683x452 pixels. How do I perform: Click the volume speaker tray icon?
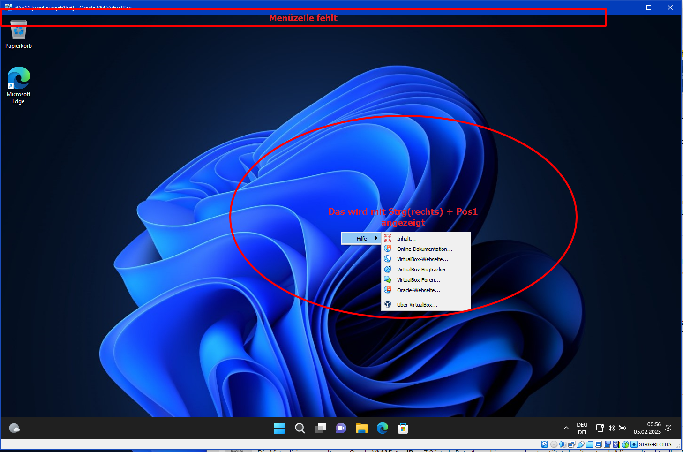611,428
